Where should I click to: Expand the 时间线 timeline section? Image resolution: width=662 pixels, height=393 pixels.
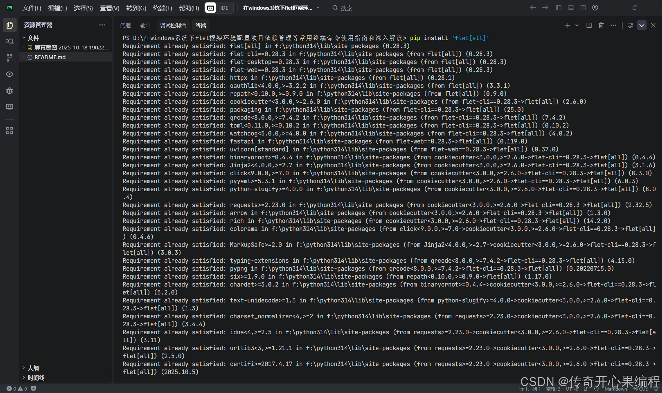tap(36, 378)
